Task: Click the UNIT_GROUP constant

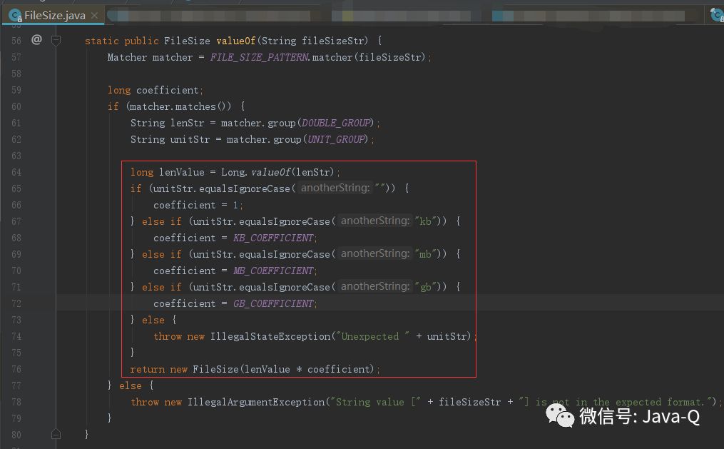Action: click(336, 139)
